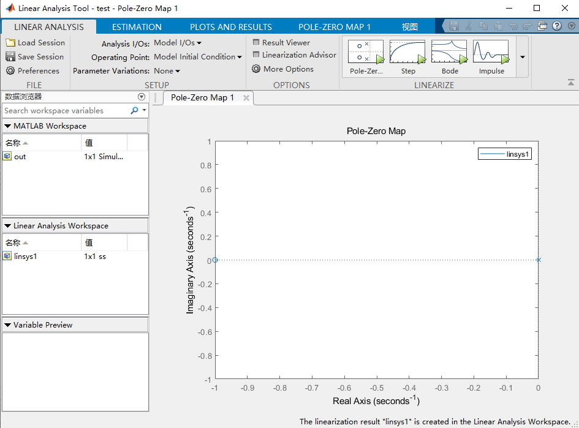579x428 pixels.
Task: Run Impulse response linearization
Action: coord(491,56)
